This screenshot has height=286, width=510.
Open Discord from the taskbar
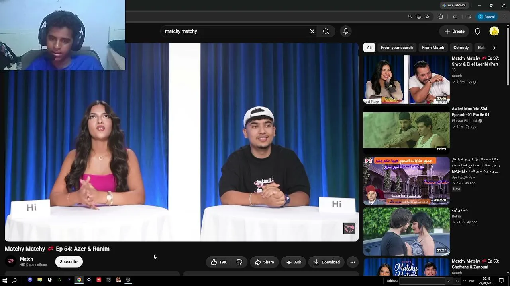point(30,280)
